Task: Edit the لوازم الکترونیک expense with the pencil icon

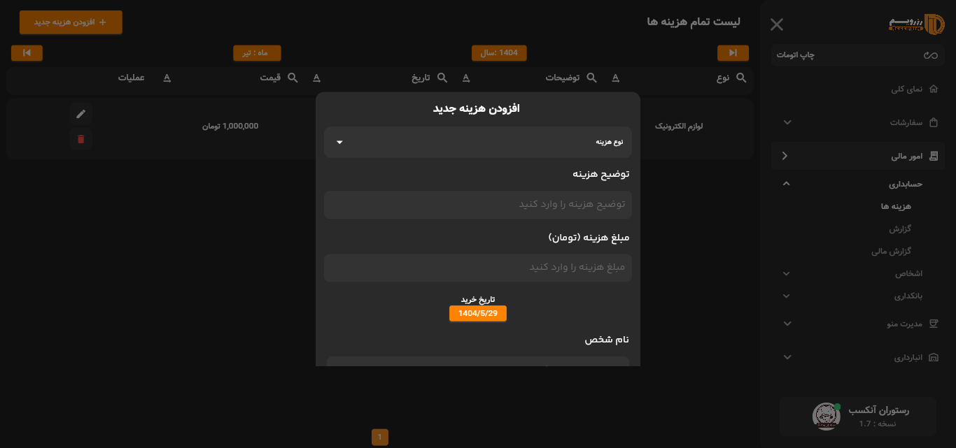Action: click(80, 114)
